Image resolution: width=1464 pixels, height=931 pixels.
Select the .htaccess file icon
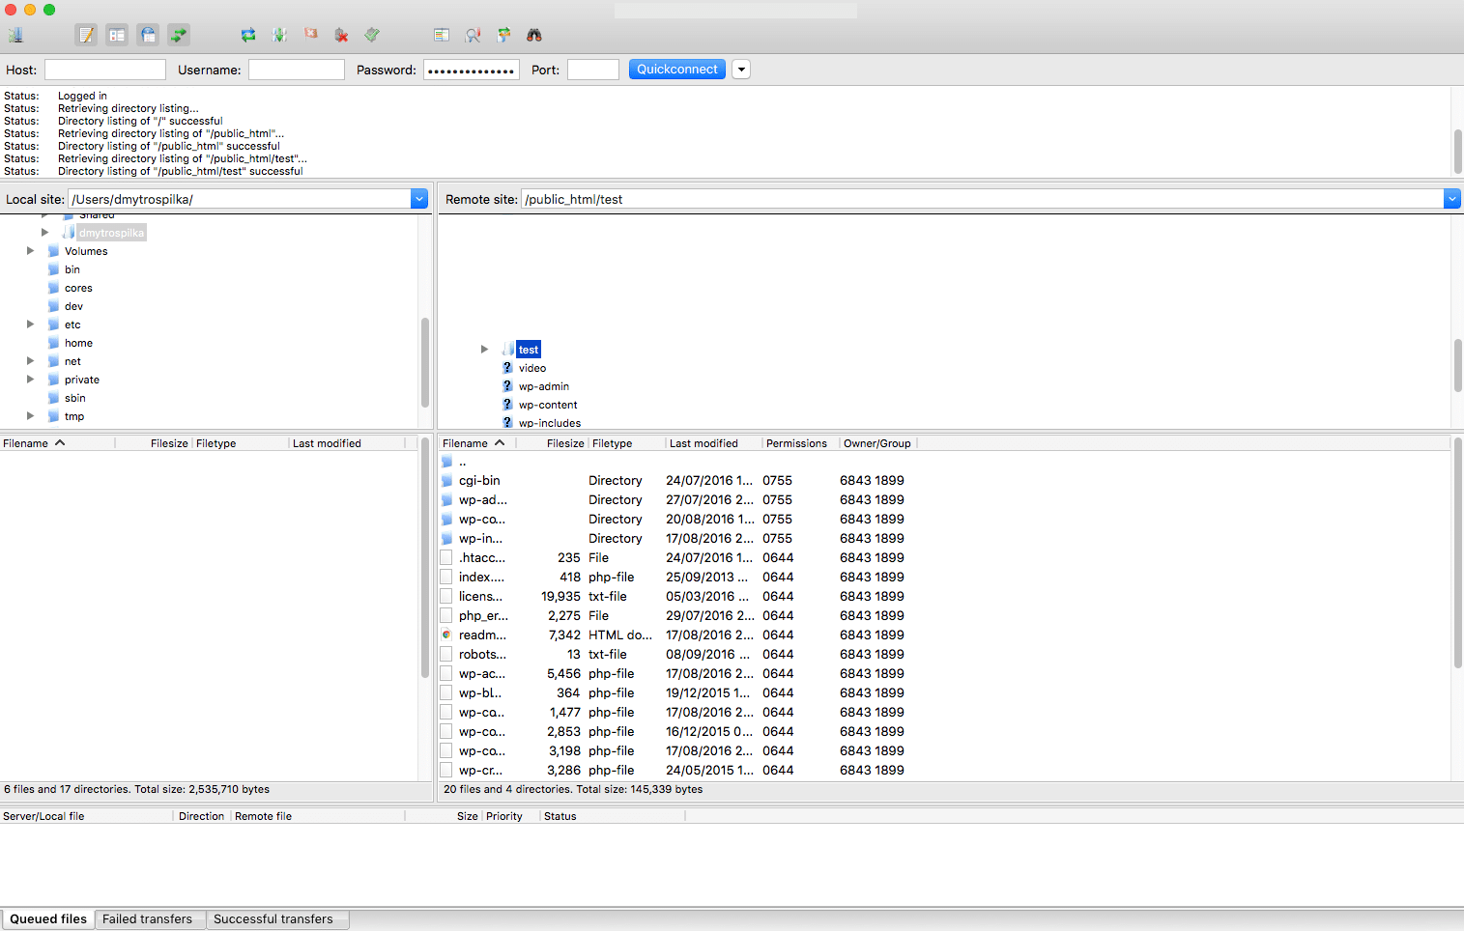446,557
